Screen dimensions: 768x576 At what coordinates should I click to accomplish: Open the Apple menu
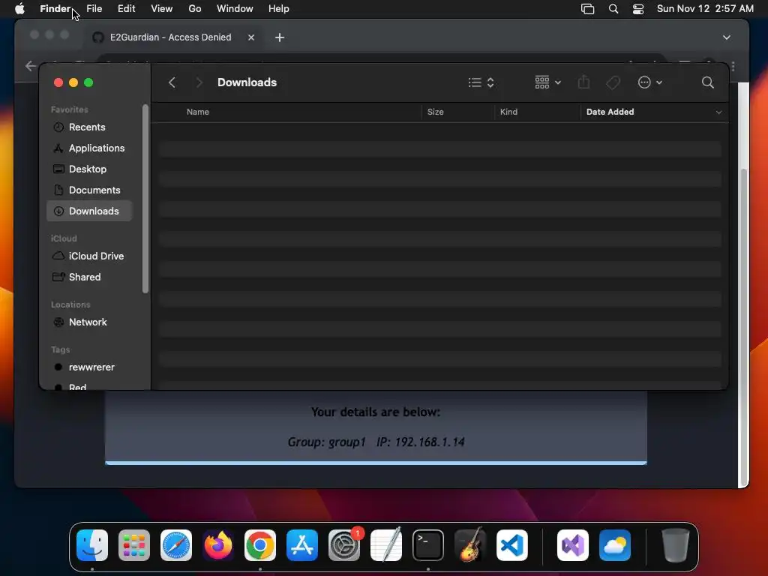pyautogui.click(x=19, y=8)
